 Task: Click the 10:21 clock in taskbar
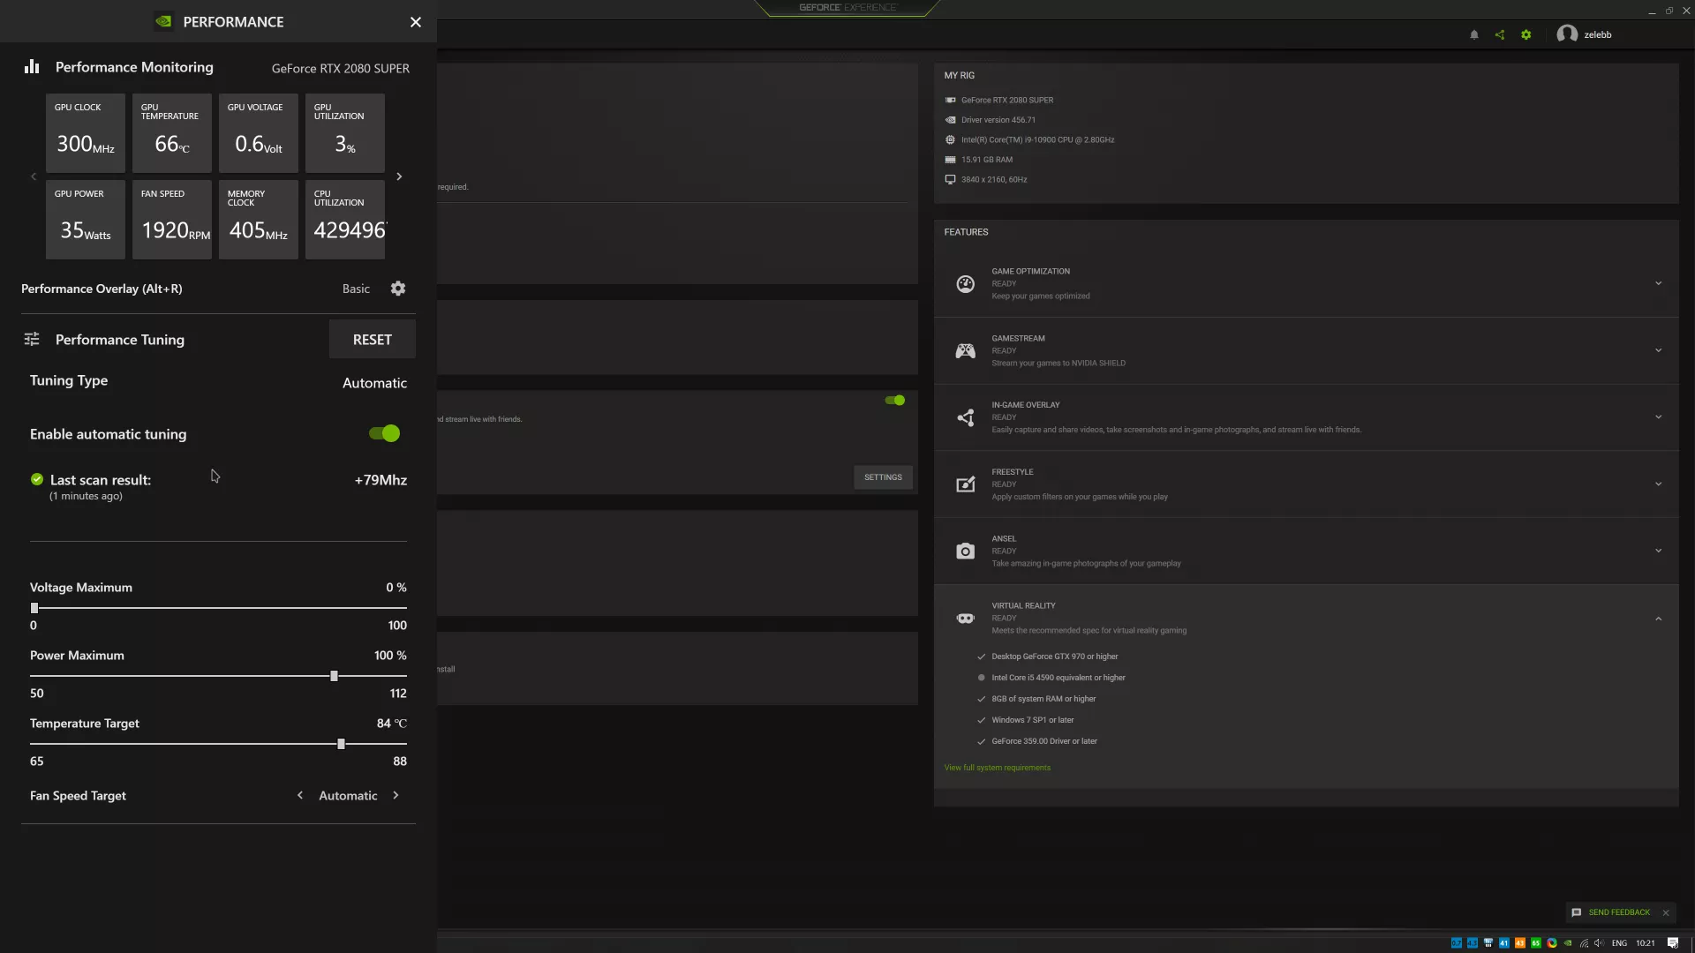point(1646,943)
